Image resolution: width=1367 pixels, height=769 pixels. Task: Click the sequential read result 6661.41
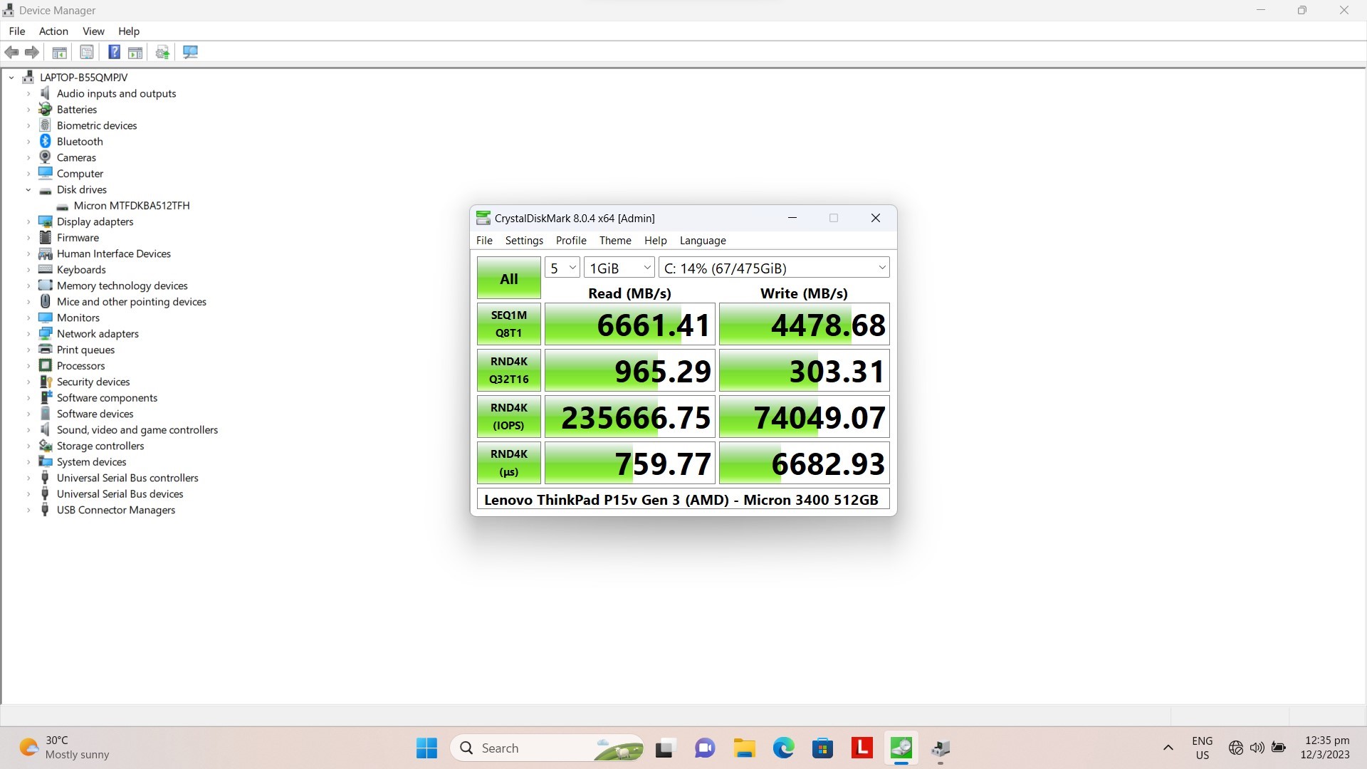[x=630, y=325]
